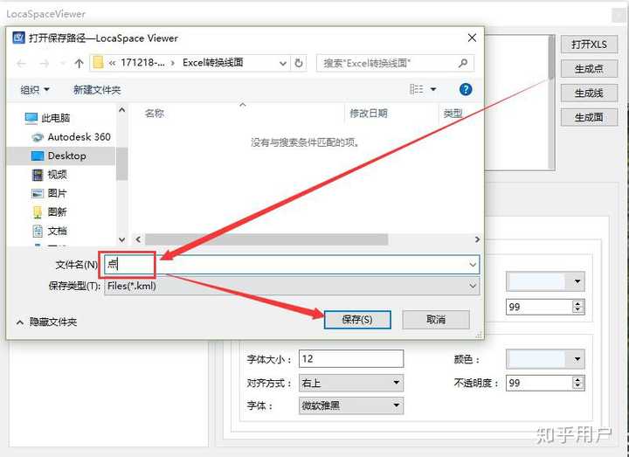Sort files by 修改日期 column header
This screenshot has height=457, width=629.
click(x=369, y=114)
